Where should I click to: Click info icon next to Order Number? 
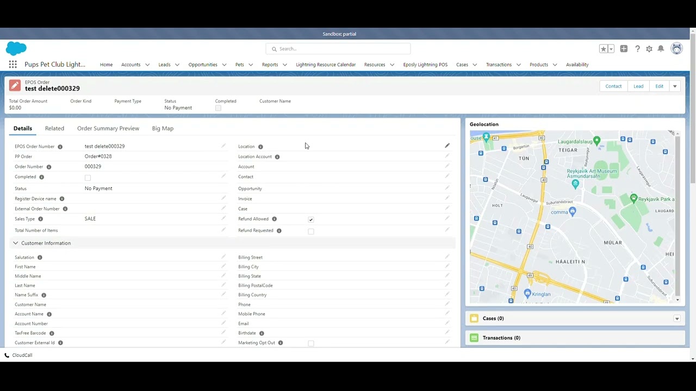pos(48,167)
